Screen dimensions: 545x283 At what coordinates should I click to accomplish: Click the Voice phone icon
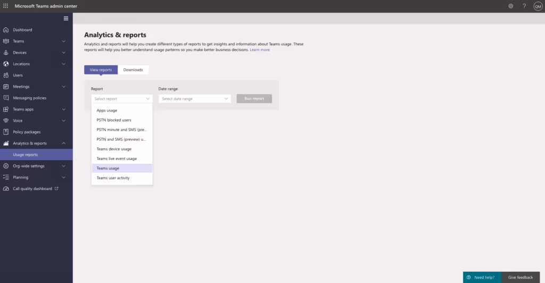pyautogui.click(x=6, y=121)
